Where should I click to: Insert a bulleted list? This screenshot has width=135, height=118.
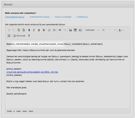click(x=54, y=30)
